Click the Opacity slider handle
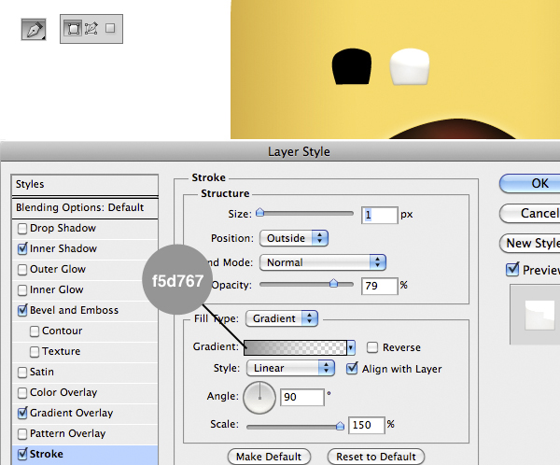The width and height of the screenshot is (560, 465). pos(333,283)
